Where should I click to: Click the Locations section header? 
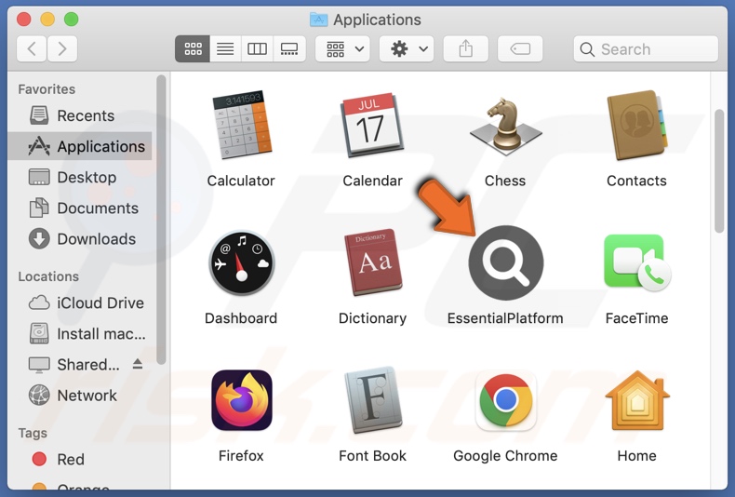48,276
